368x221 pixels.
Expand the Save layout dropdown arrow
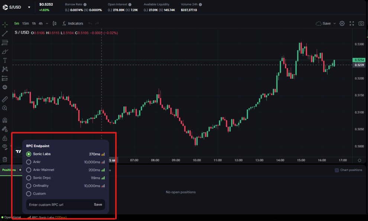click(x=335, y=23)
